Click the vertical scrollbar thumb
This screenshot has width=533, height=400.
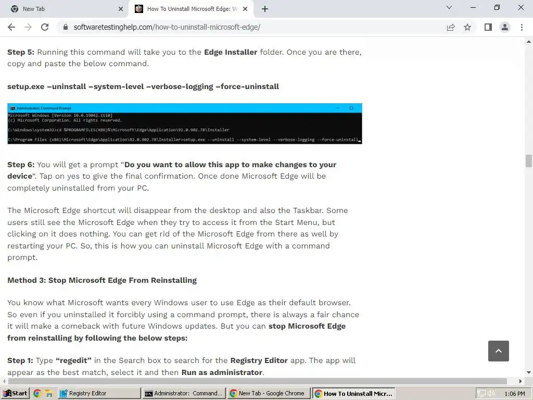pyautogui.click(x=529, y=161)
